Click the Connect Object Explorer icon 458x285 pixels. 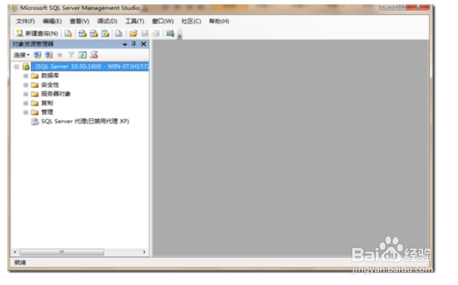38,55
